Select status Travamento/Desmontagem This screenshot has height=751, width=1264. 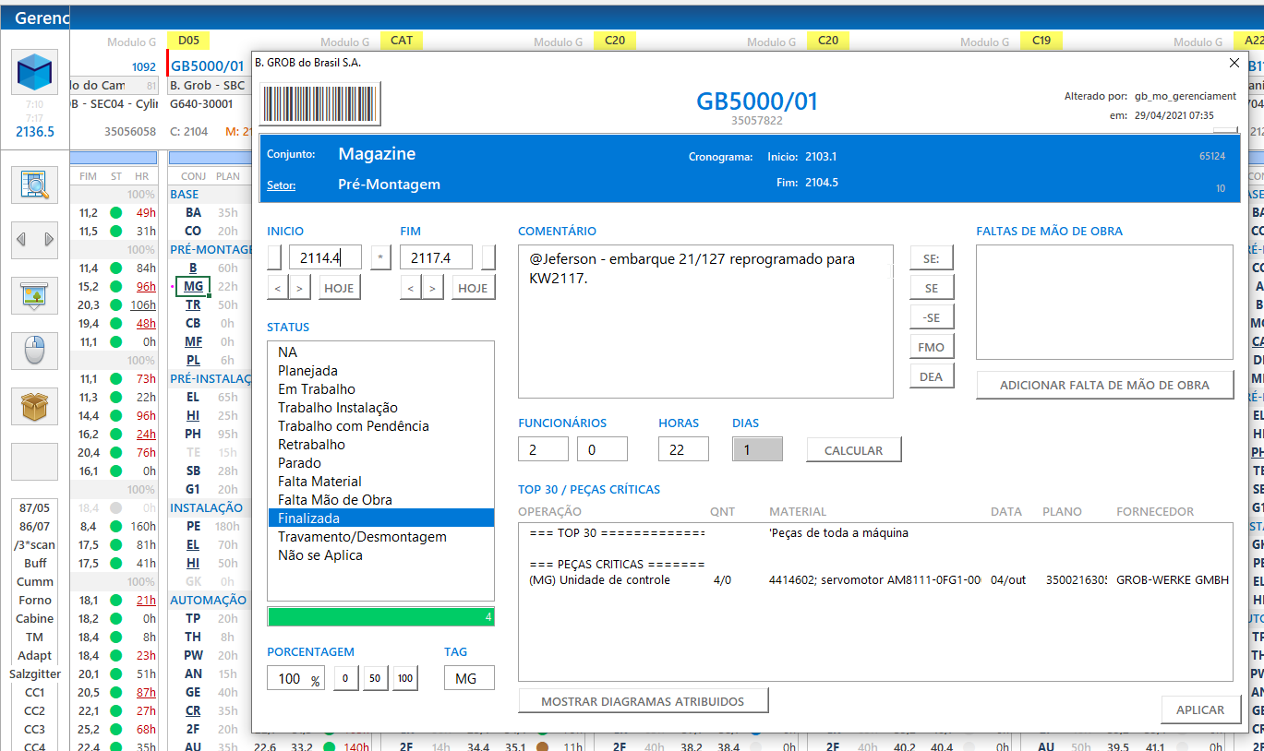tap(380, 537)
